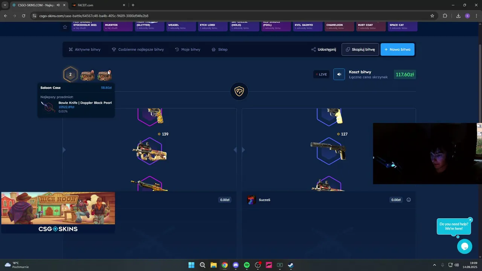Click the silenced pistol skin in right reel
Screen dimensions: 482x271
(x=328, y=151)
